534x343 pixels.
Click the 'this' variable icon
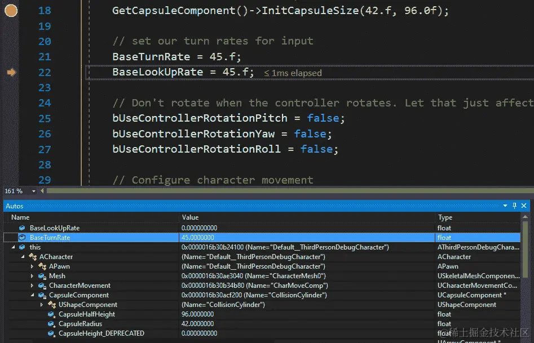(22, 247)
